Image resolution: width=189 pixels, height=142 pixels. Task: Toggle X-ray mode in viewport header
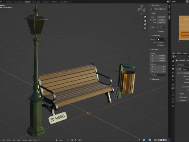click(156, 140)
